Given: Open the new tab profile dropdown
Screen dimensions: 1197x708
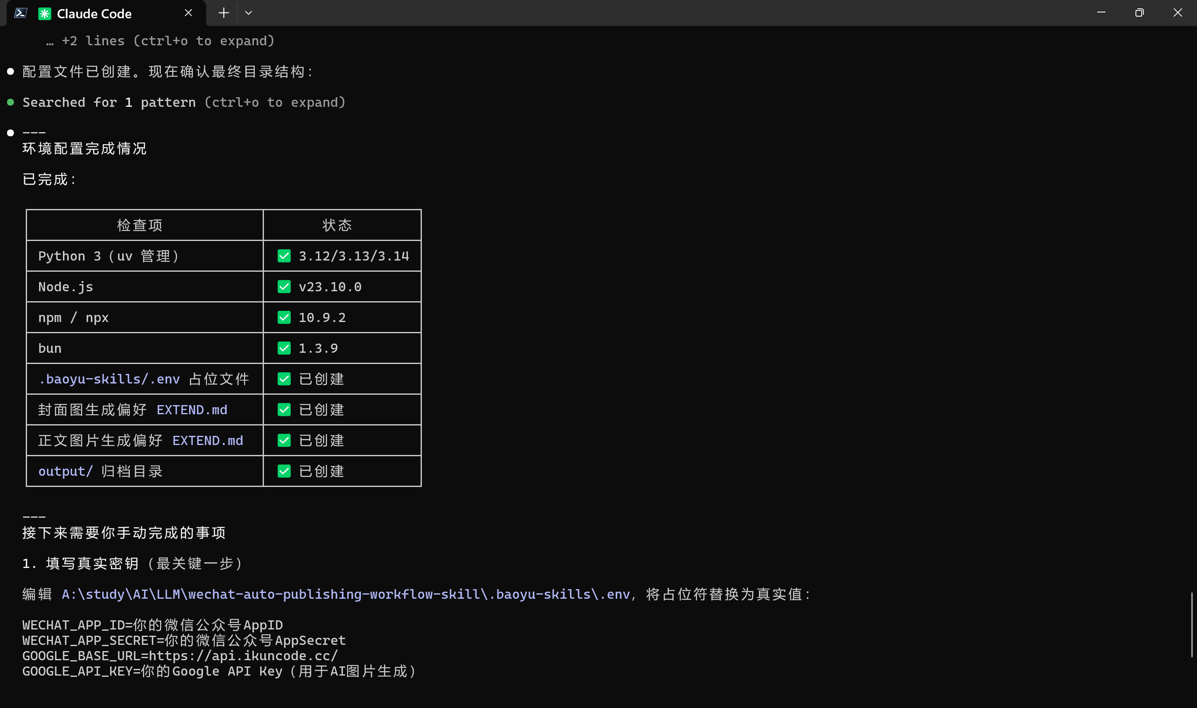Looking at the screenshot, I should click(x=249, y=13).
